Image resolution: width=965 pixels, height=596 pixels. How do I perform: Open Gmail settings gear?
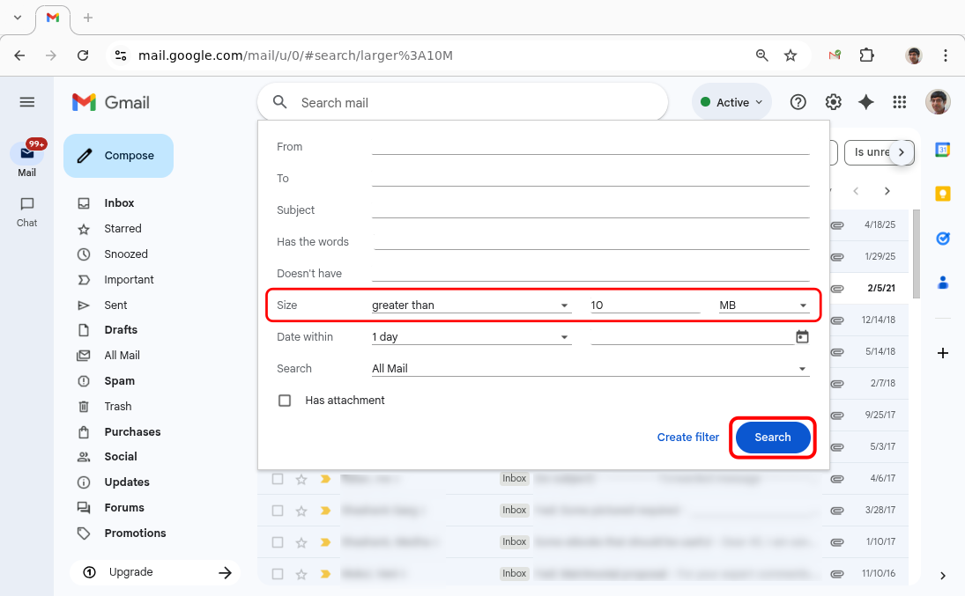pyautogui.click(x=833, y=101)
